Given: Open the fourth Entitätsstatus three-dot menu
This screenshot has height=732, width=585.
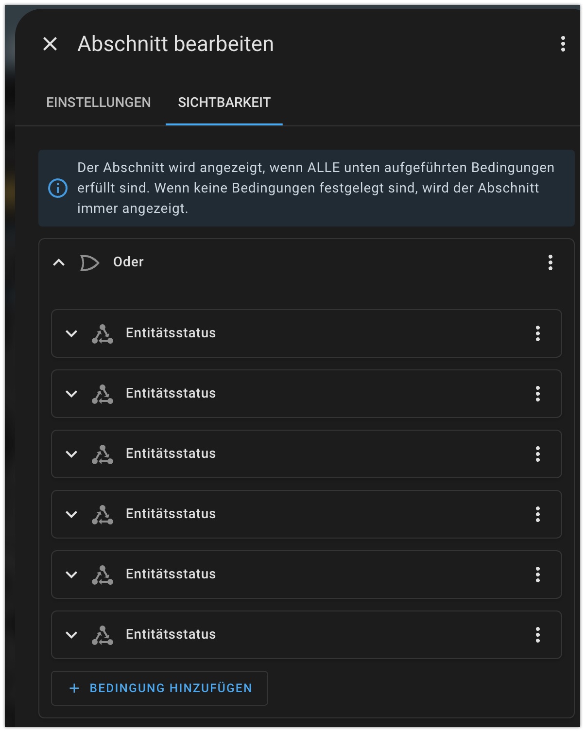Looking at the screenshot, I should (537, 514).
